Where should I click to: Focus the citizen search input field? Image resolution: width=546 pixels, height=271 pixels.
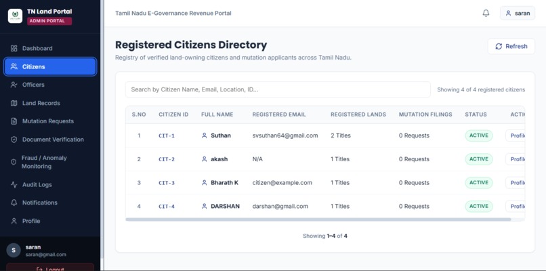[x=278, y=89]
